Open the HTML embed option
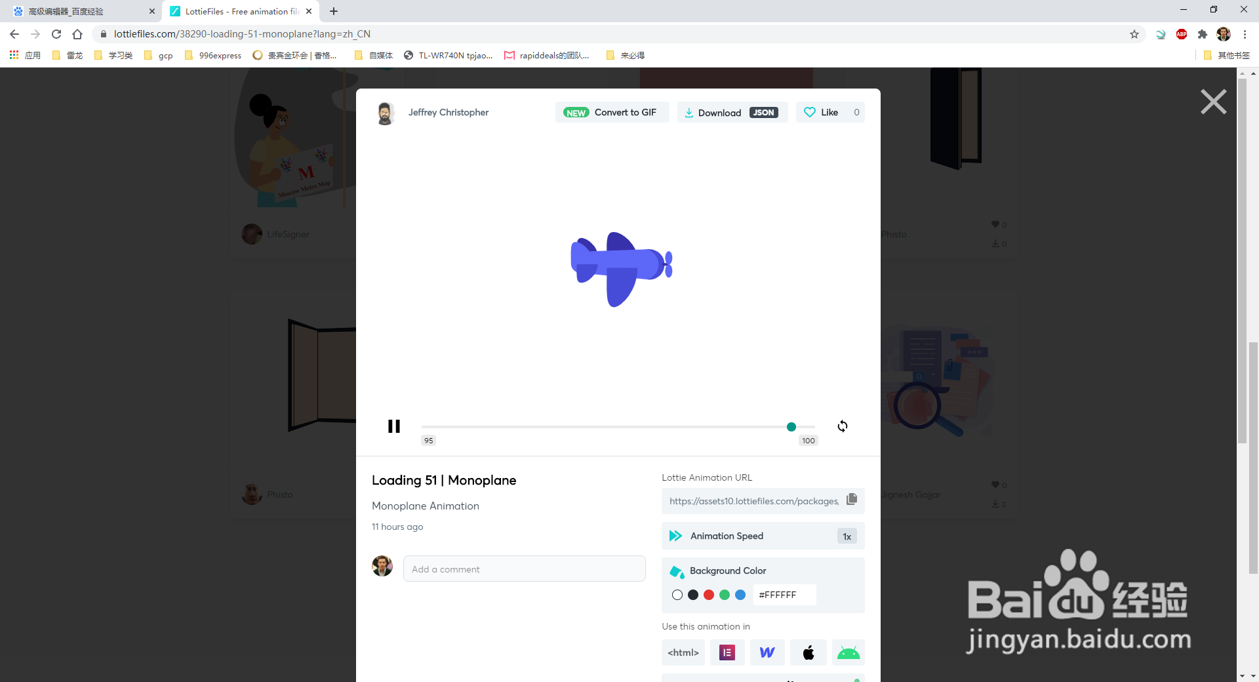This screenshot has height=682, width=1259. 683,652
